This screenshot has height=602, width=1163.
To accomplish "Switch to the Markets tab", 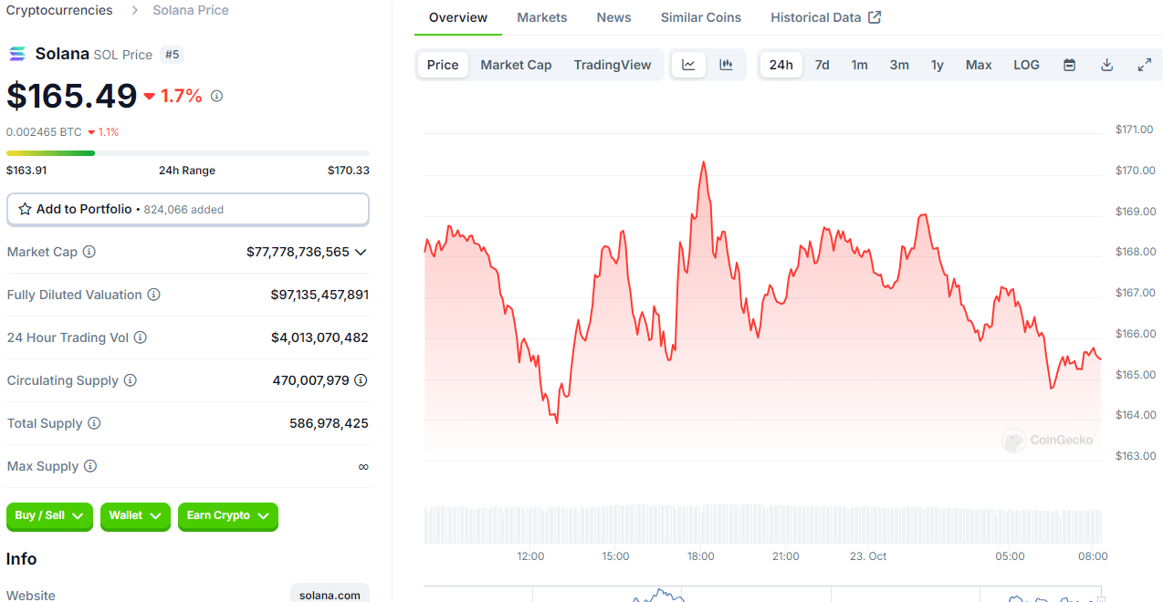I will [542, 17].
